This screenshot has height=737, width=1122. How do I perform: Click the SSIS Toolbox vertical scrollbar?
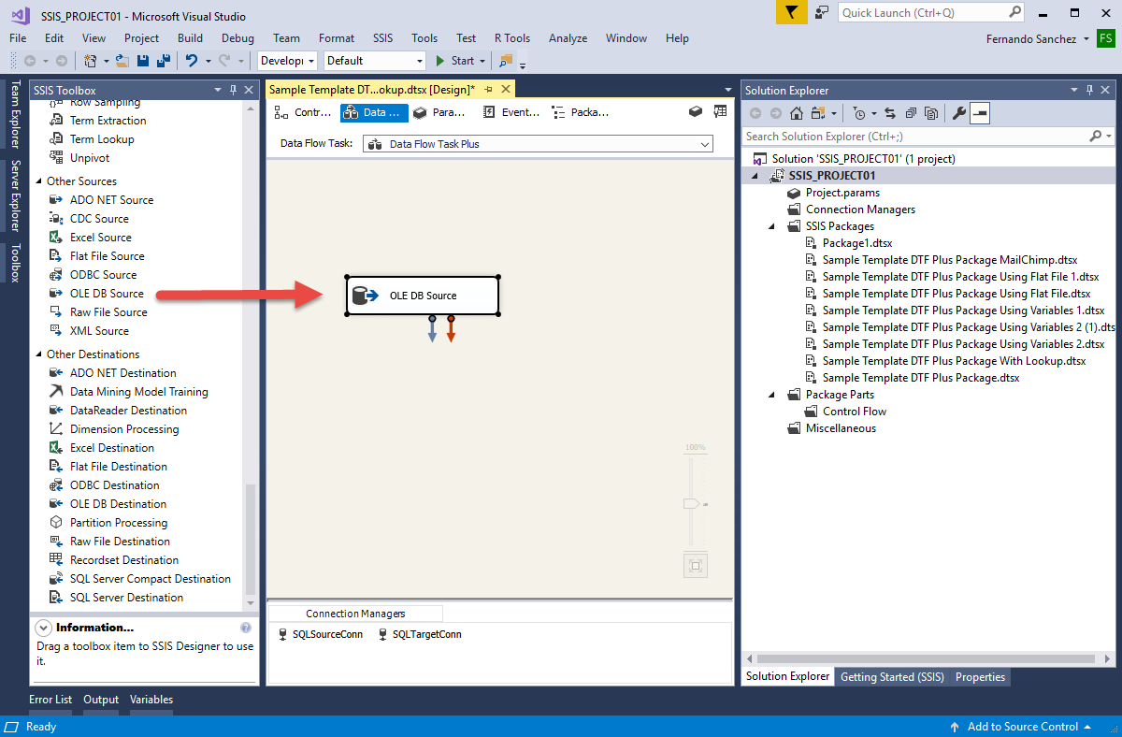250,539
